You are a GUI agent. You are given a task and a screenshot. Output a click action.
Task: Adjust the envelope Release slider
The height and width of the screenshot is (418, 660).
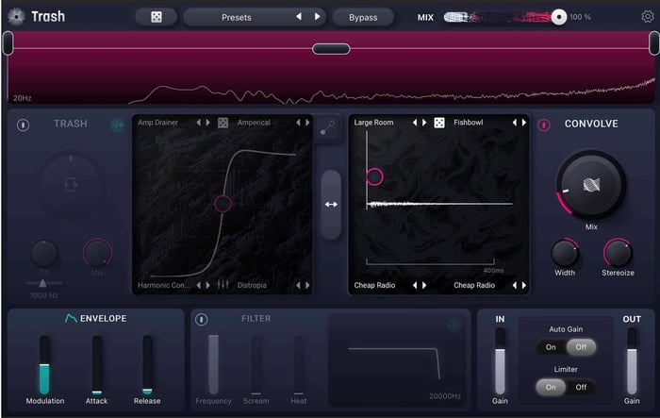pyautogui.click(x=147, y=365)
